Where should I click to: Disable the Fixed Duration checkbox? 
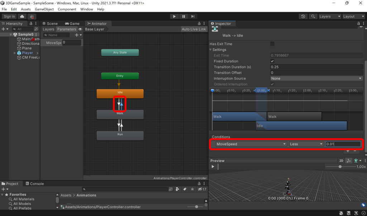pos(272,61)
